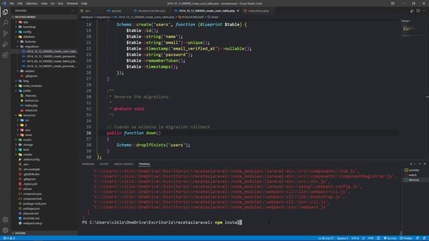Viewport: 429px width, 241px height.
Task: Open the Manage gear icon
Action: (5, 230)
